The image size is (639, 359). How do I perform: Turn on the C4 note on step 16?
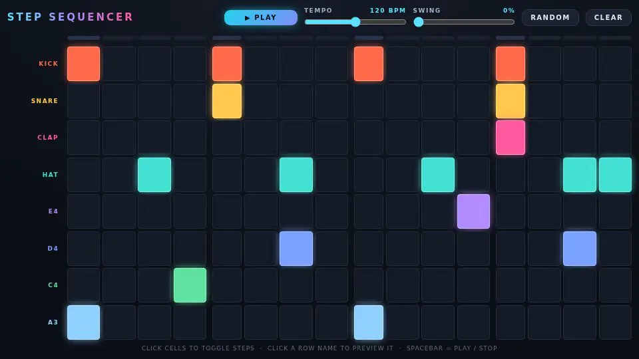[x=615, y=285]
